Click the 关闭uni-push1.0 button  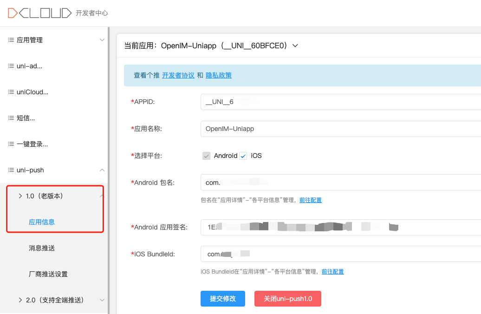click(x=288, y=299)
